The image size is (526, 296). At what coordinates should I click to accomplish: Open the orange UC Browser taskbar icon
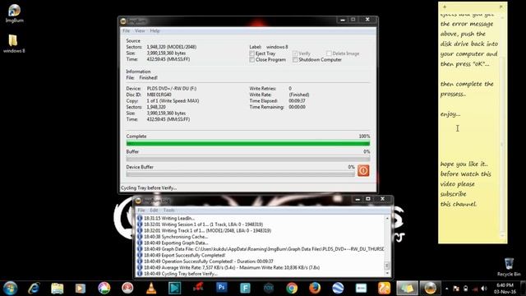(x=384, y=288)
